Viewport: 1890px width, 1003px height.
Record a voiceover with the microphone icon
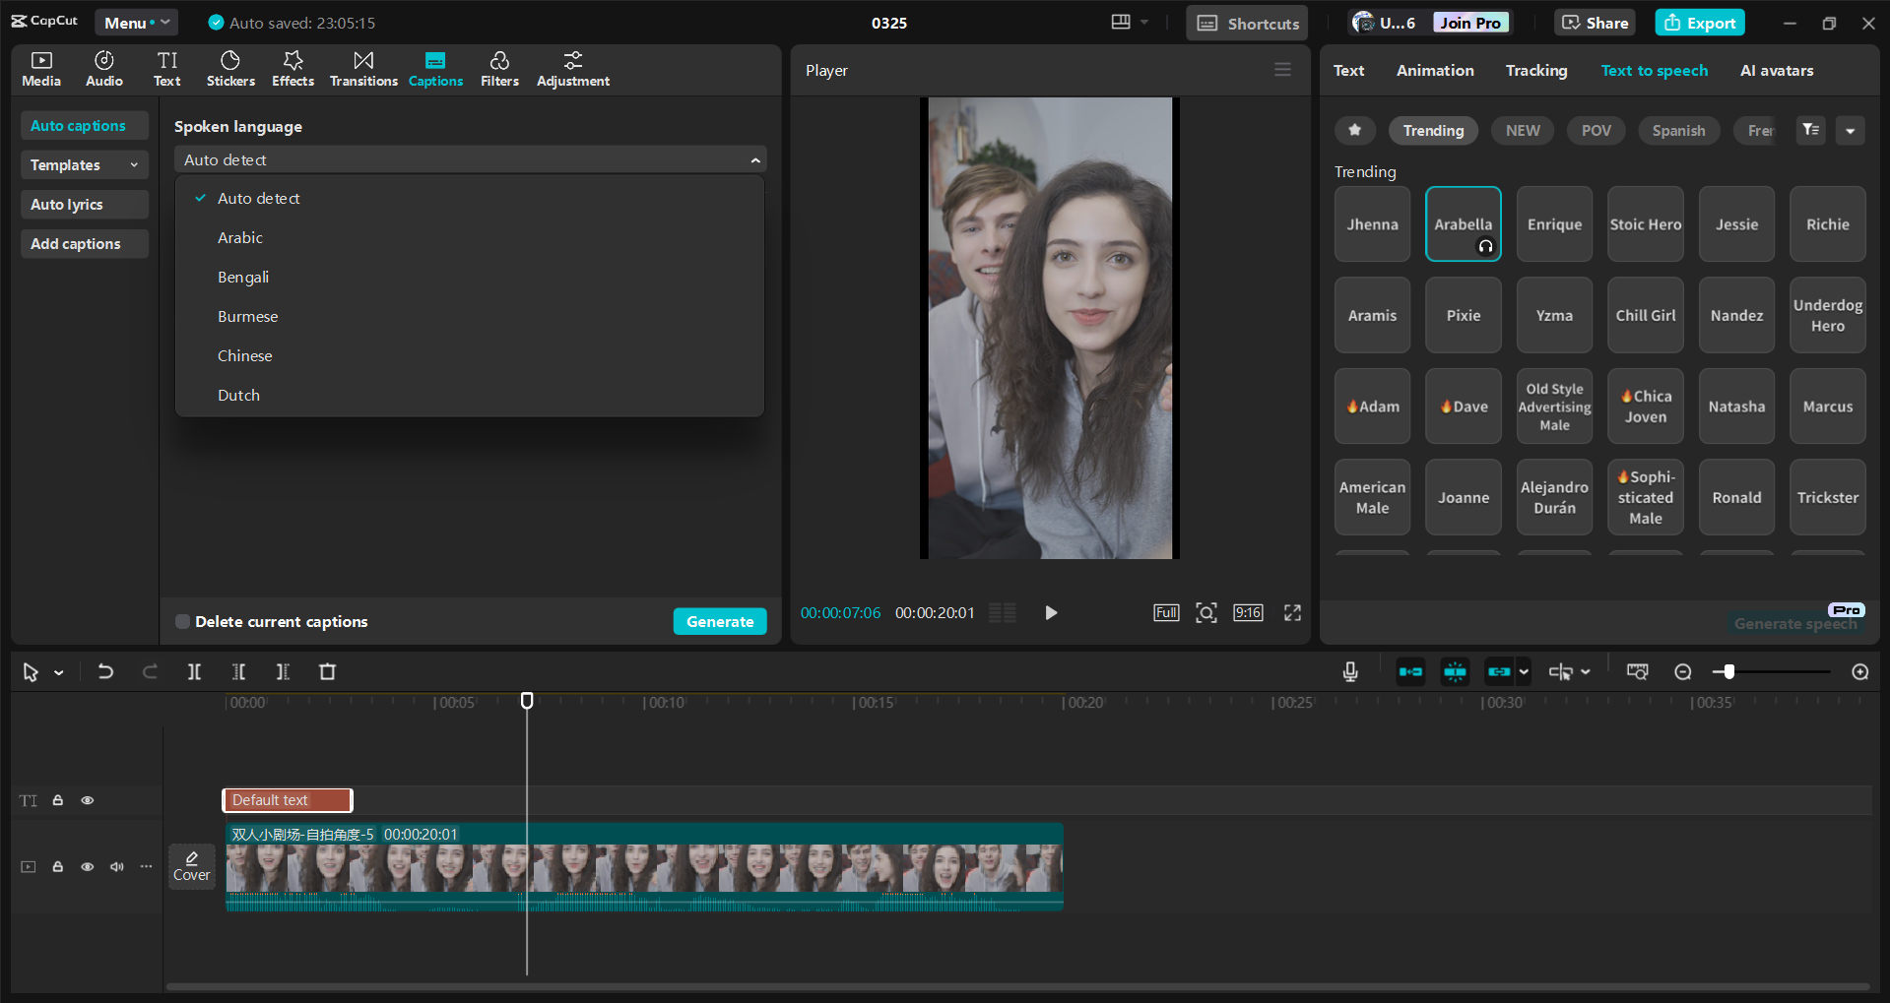(1349, 671)
